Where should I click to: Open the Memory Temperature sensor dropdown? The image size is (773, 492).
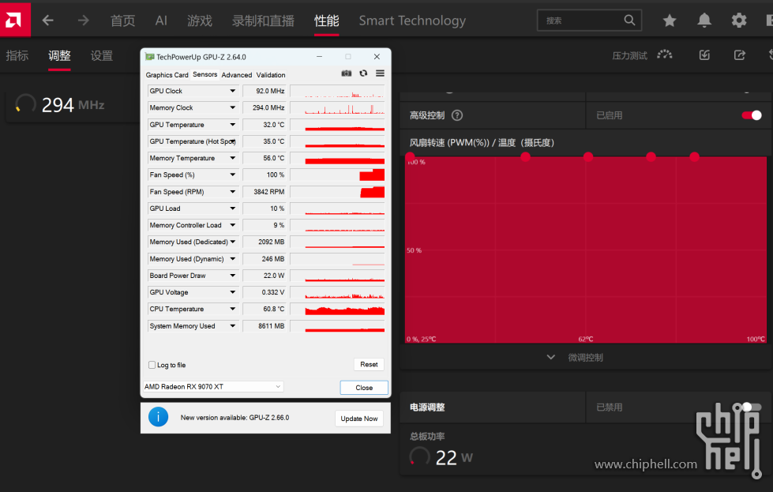[233, 158]
